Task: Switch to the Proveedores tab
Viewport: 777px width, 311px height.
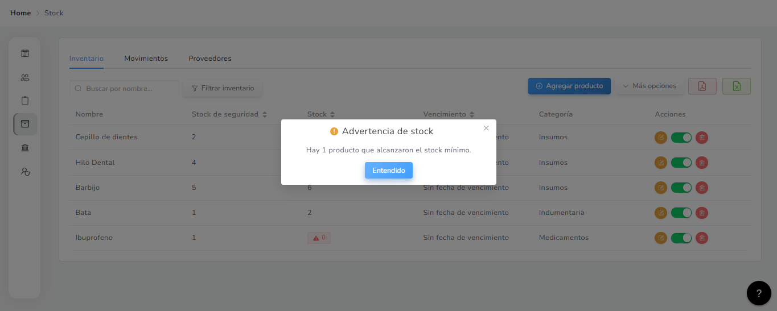Action: (210, 59)
